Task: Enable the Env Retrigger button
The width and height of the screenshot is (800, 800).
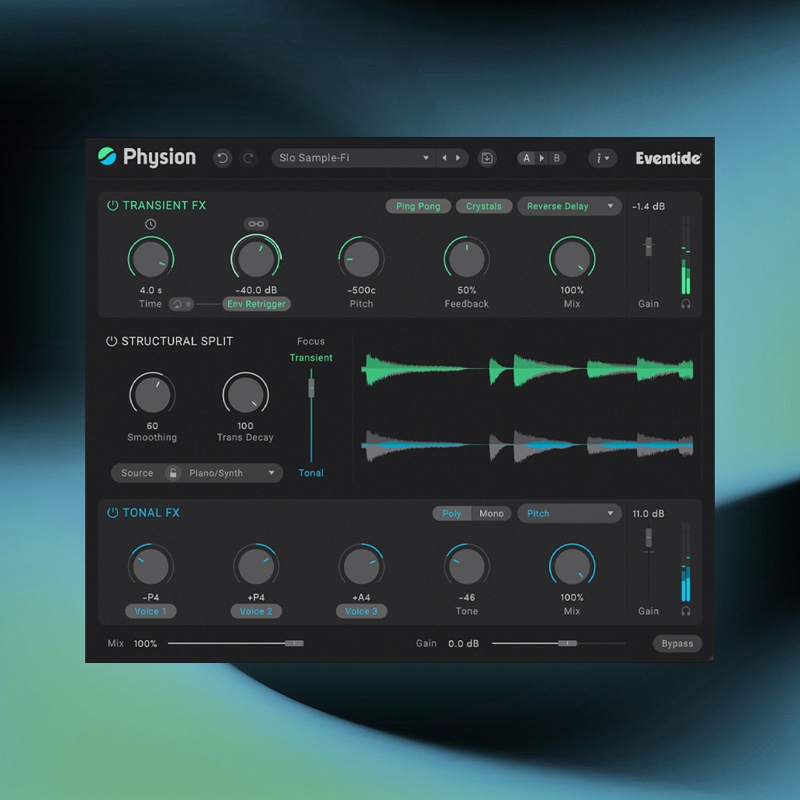Action: (256, 304)
